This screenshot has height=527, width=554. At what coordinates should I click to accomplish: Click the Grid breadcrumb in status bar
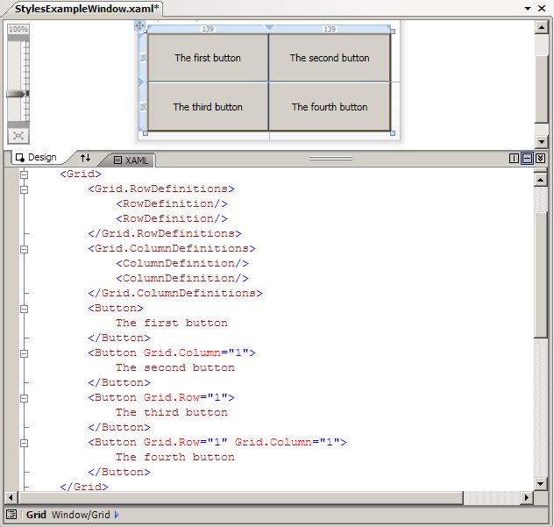(36, 515)
